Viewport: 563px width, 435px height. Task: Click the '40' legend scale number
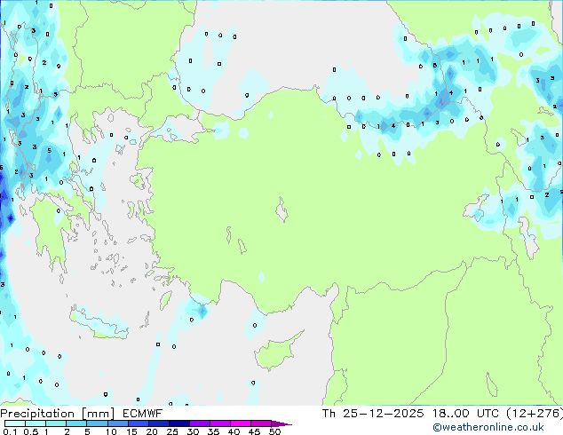(234, 431)
